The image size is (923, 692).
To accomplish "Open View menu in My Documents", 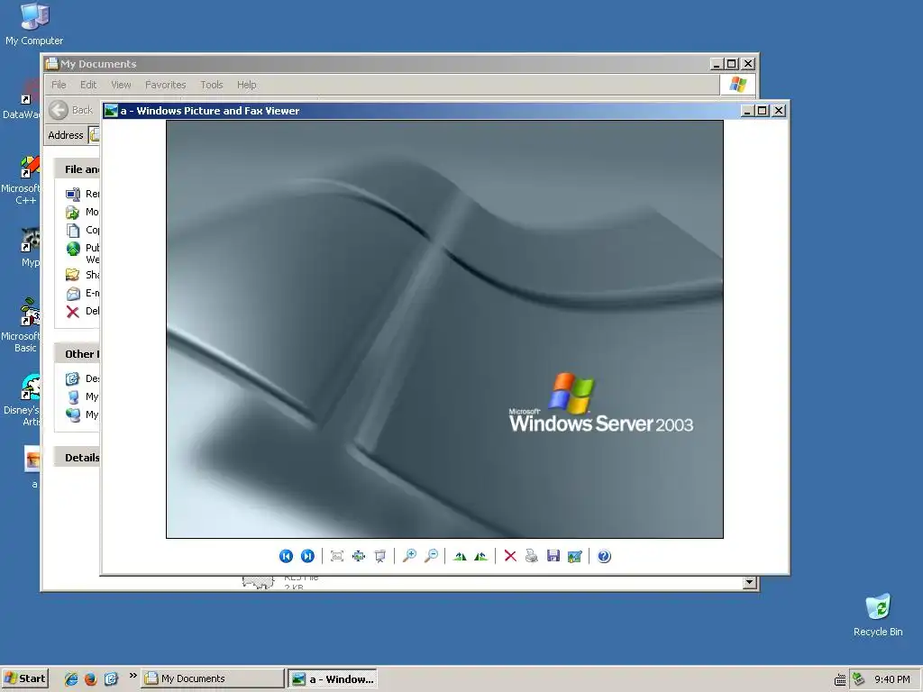I will click(122, 85).
